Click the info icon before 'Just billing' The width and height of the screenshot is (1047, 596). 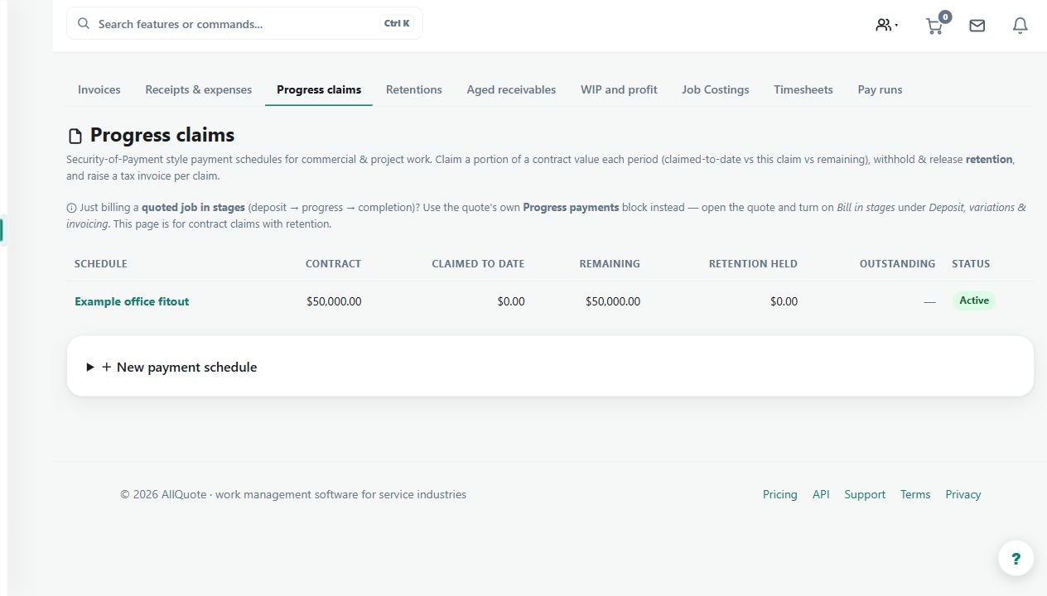point(71,208)
